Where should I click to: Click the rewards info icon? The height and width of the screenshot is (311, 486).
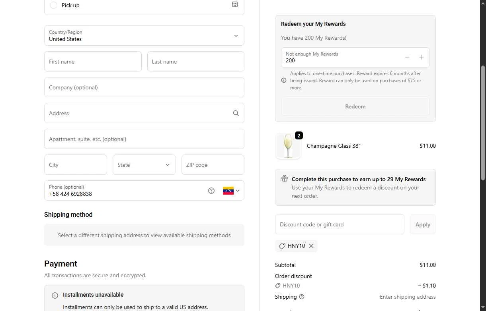pyautogui.click(x=284, y=80)
